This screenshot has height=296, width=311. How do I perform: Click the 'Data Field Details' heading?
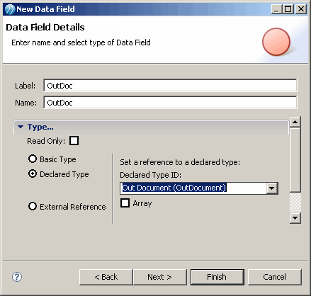[45, 28]
